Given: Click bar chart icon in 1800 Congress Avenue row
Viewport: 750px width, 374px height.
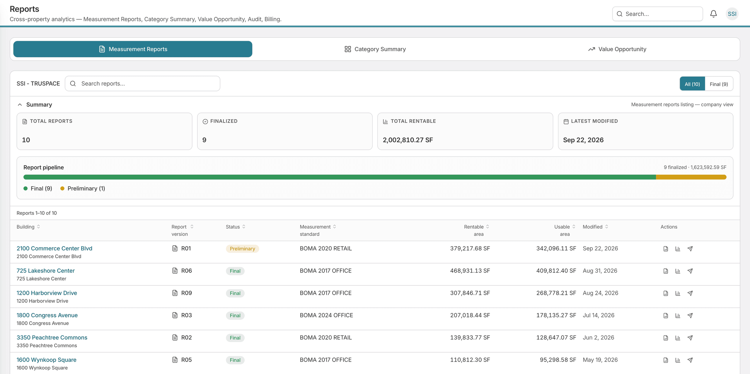Looking at the screenshot, I should (x=678, y=315).
